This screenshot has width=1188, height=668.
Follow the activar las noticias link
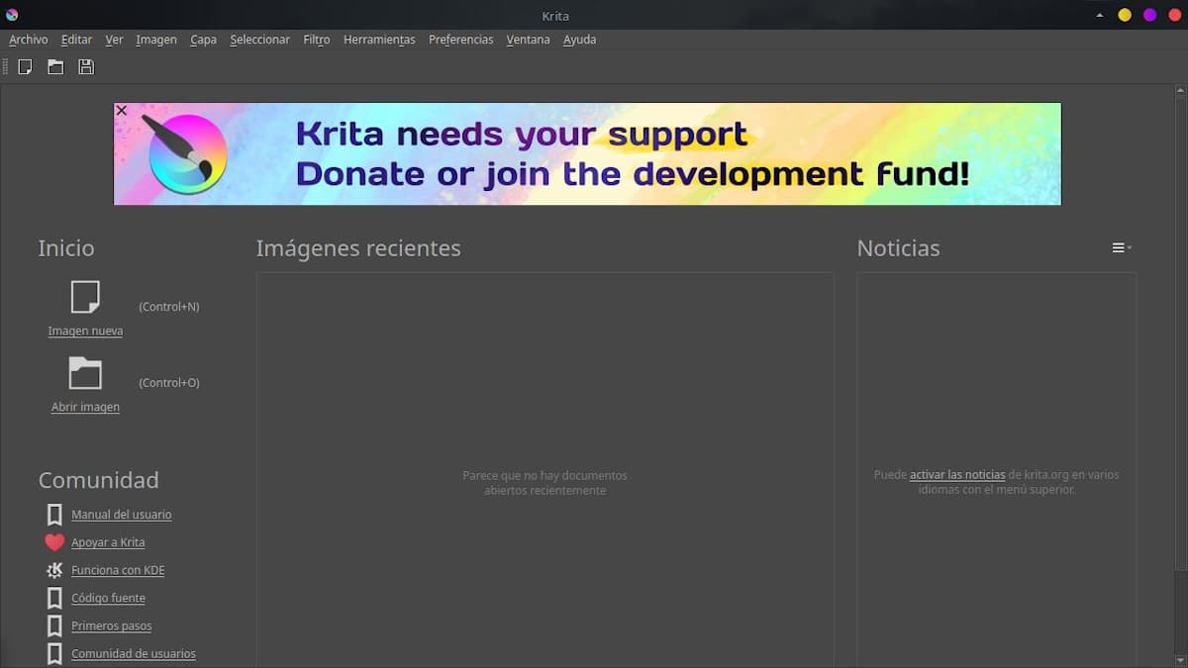[x=956, y=474]
